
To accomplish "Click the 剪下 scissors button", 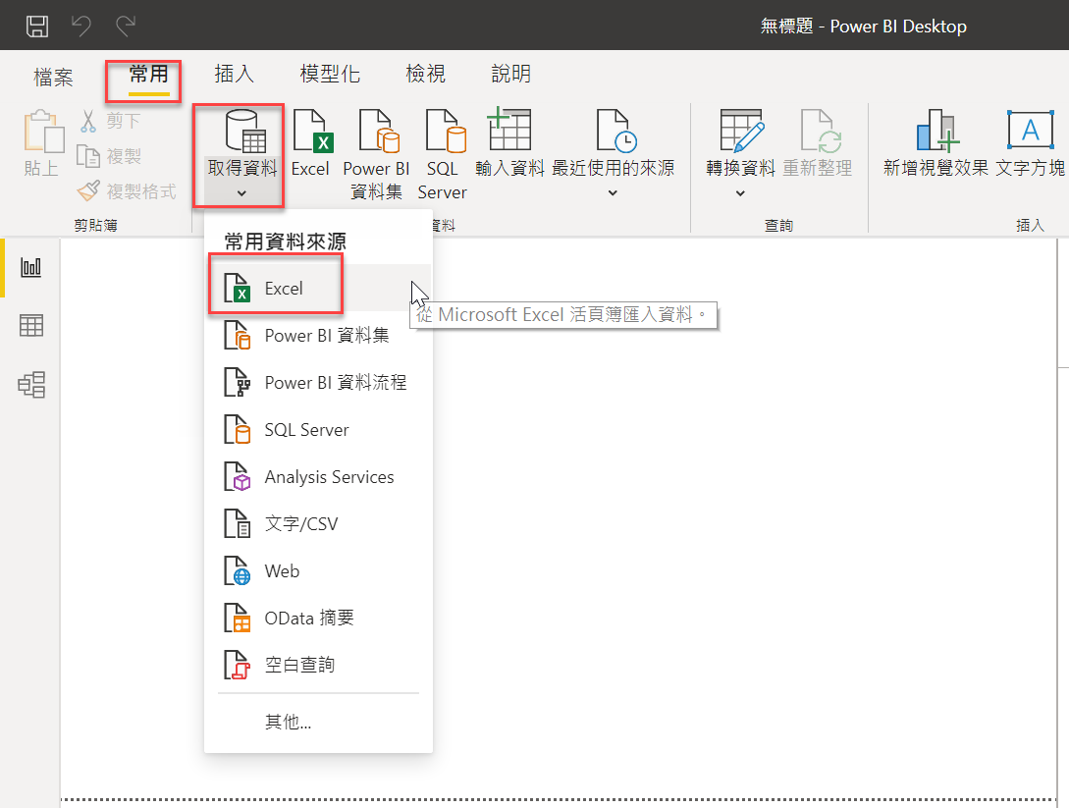I will (109, 122).
